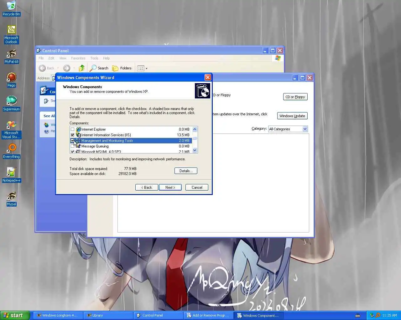
Task: Select the Supermium desktop icon
Action: coord(11,104)
